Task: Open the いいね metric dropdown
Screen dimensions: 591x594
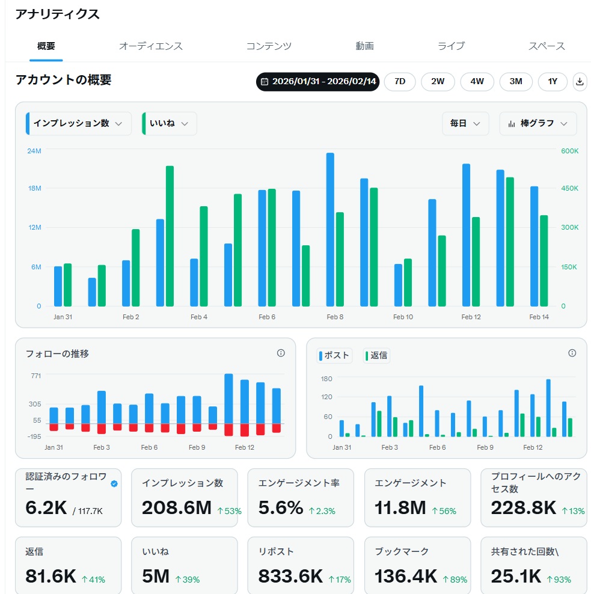Action: (x=169, y=124)
